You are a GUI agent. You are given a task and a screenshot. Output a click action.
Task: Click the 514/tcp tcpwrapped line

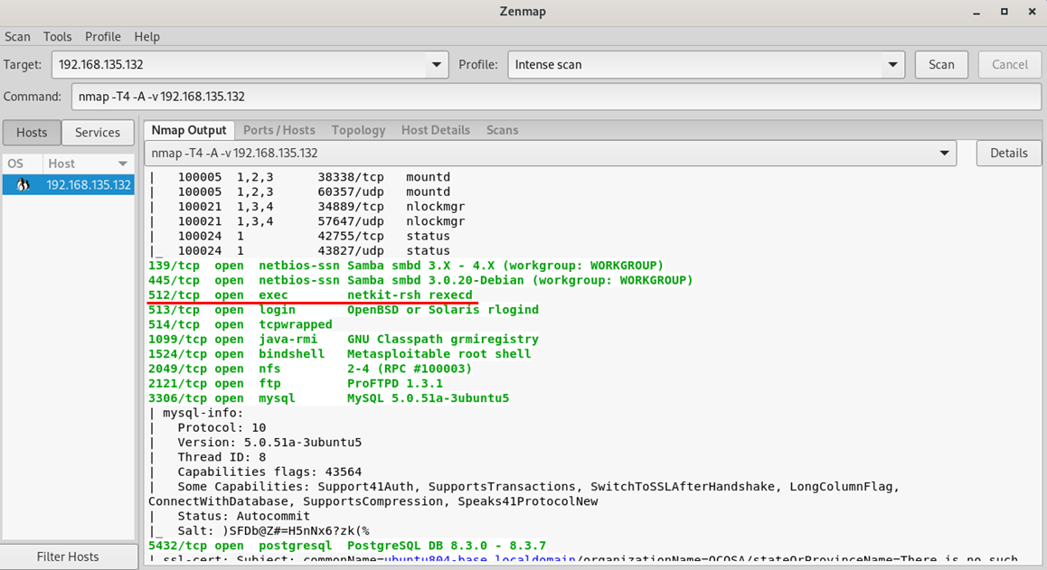tap(241, 324)
